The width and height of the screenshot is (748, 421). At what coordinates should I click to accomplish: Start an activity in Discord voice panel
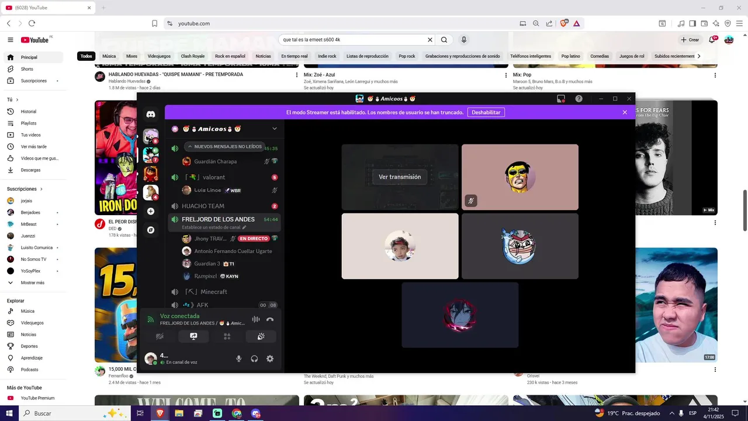pyautogui.click(x=227, y=336)
